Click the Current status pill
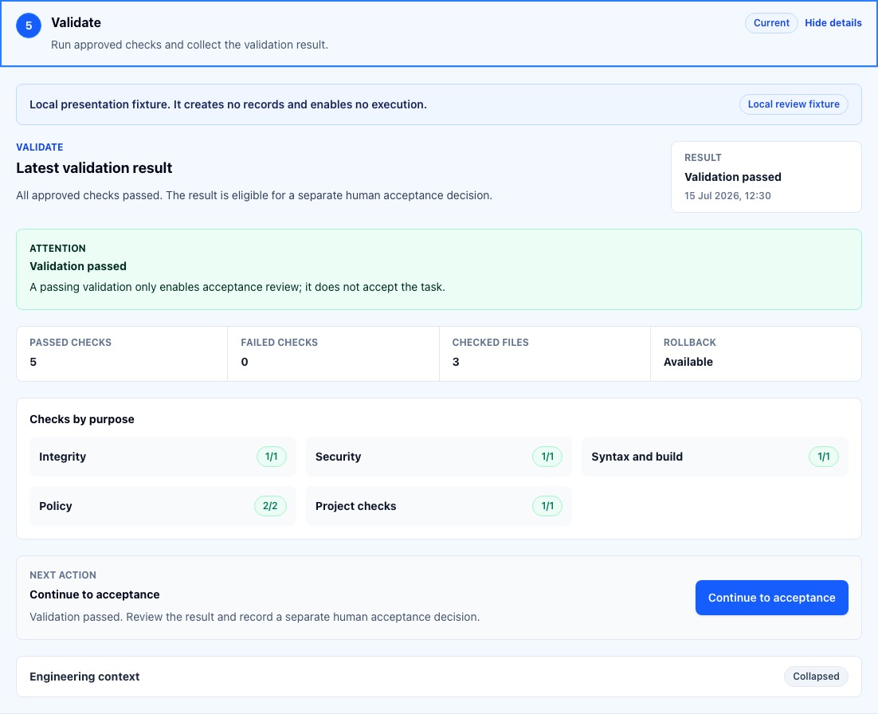Viewport: 878px width, 714px height. 771,23
